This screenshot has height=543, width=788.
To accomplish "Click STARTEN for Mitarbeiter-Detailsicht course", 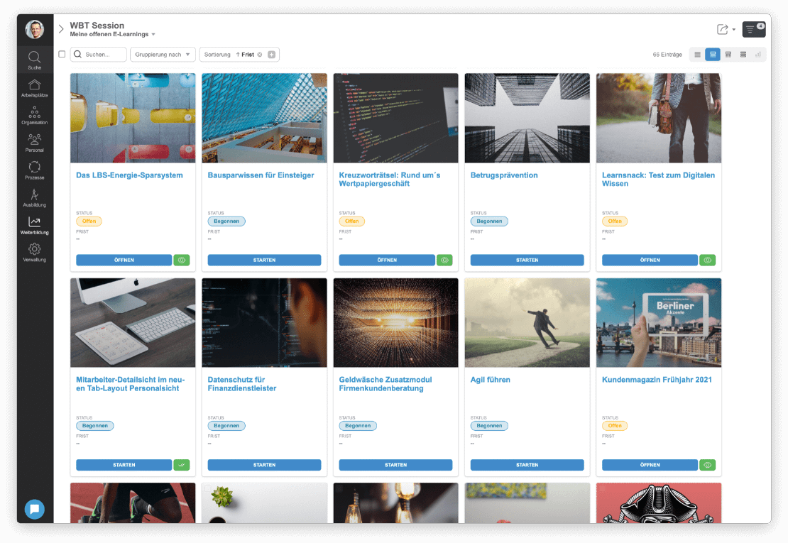I will click(124, 465).
